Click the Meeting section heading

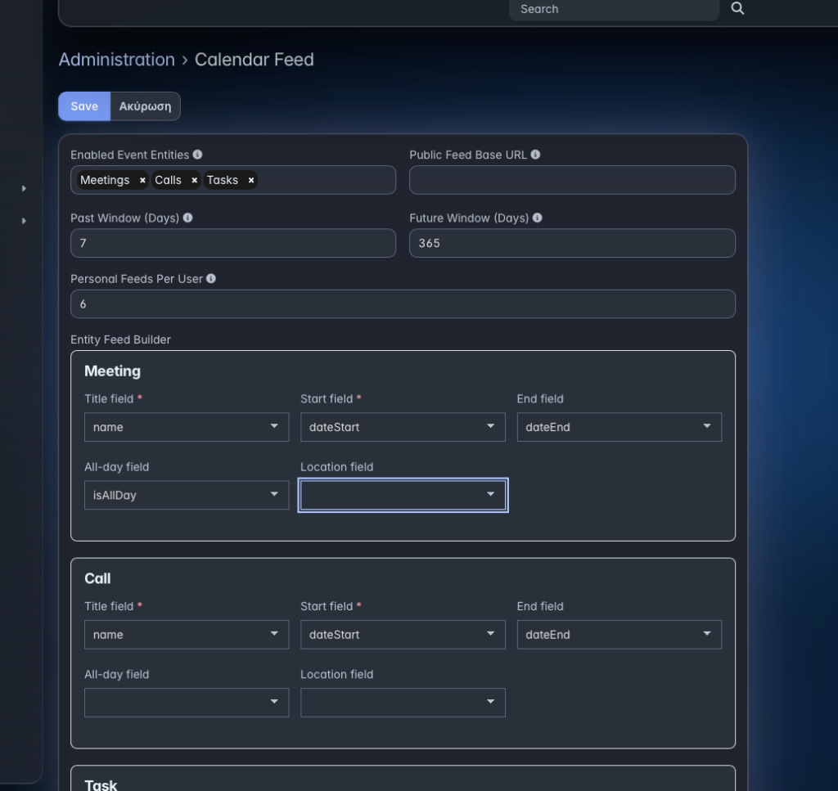(x=112, y=371)
